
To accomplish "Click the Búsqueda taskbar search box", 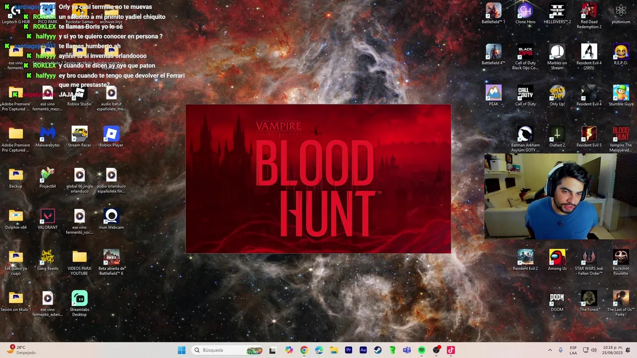I will (x=228, y=350).
